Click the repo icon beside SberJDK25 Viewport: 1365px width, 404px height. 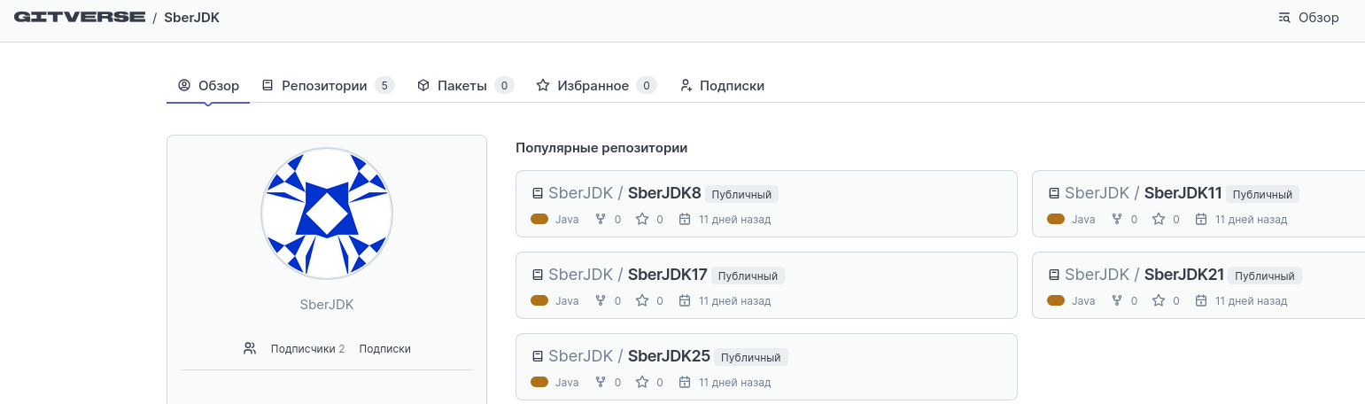537,356
